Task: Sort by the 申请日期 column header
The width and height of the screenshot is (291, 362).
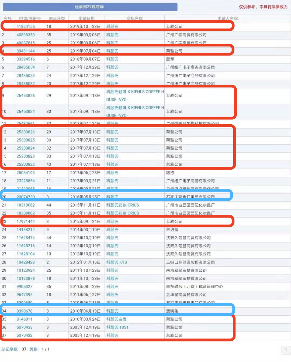Action: (x=86, y=18)
